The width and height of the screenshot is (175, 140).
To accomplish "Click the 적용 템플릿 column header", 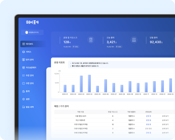I will point(132,112).
